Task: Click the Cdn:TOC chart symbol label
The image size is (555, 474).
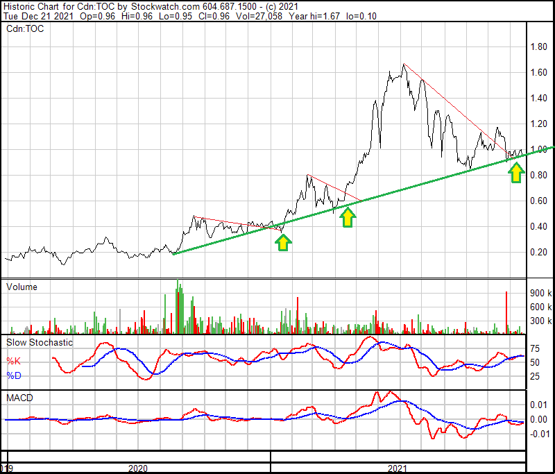Action: click(25, 28)
